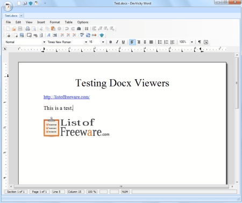Undo the last action
242x203 pixels.
tap(67, 29)
